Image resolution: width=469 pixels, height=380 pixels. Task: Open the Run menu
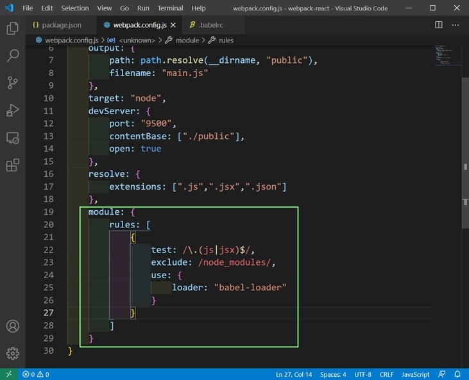[x=143, y=8]
